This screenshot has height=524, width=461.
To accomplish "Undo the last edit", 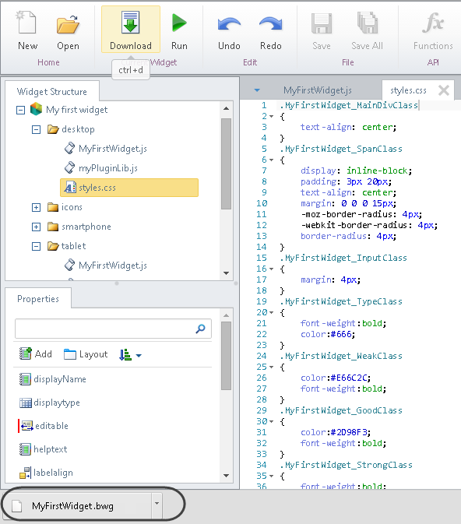I will [229, 24].
